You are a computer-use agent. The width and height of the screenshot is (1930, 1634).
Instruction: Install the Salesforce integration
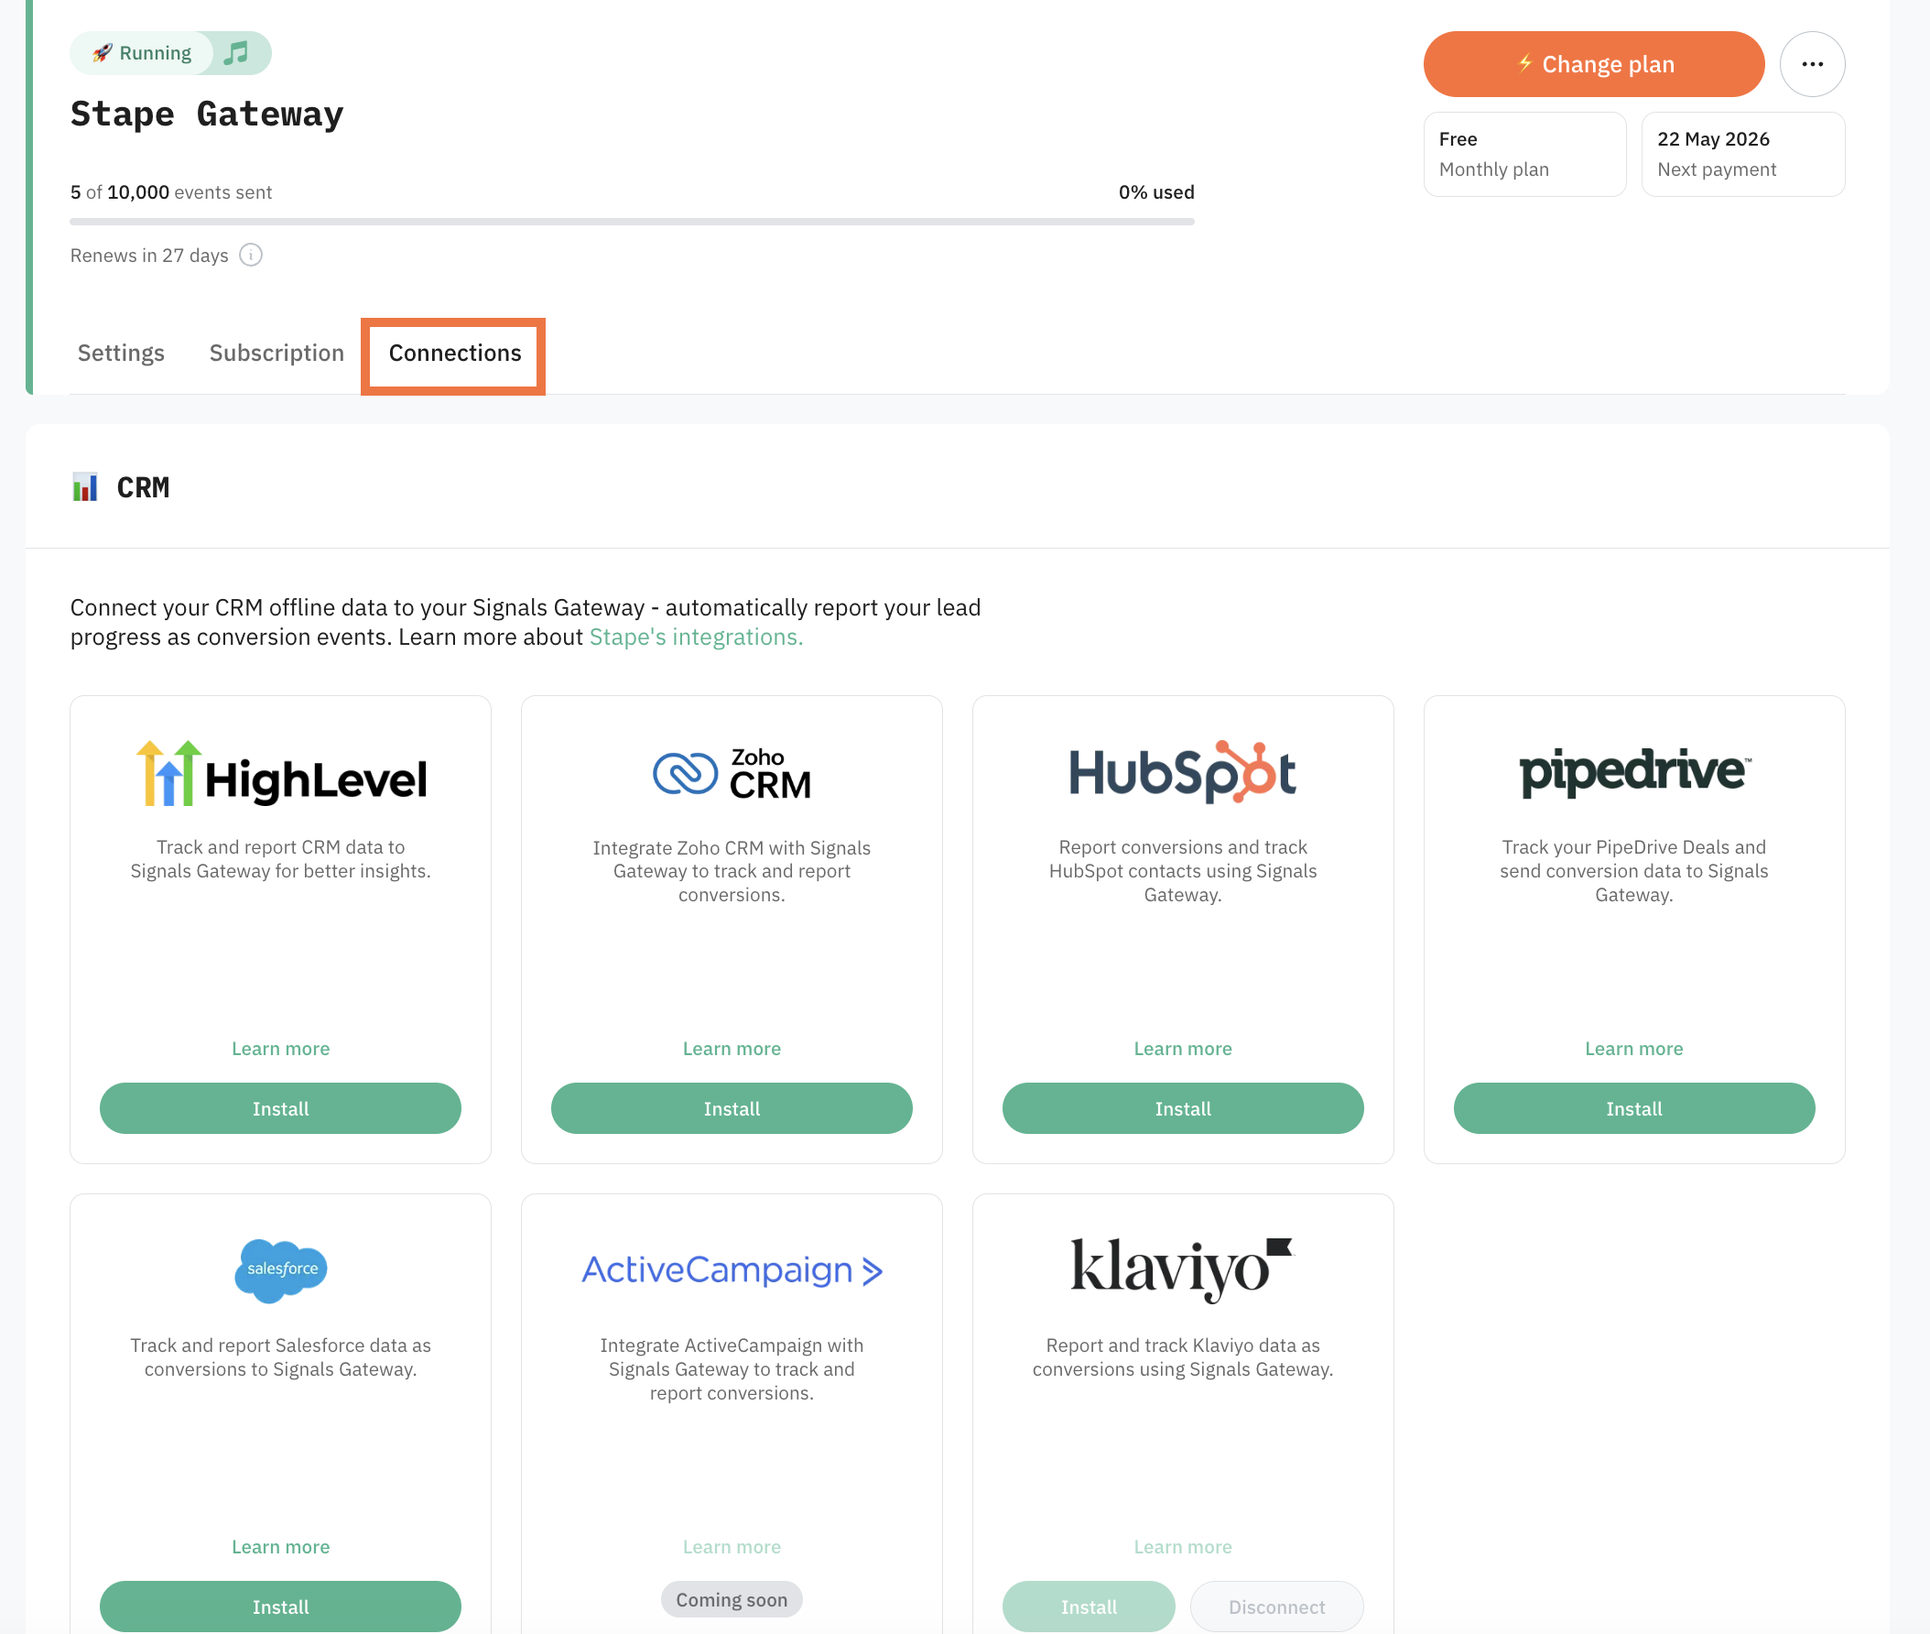(280, 1607)
